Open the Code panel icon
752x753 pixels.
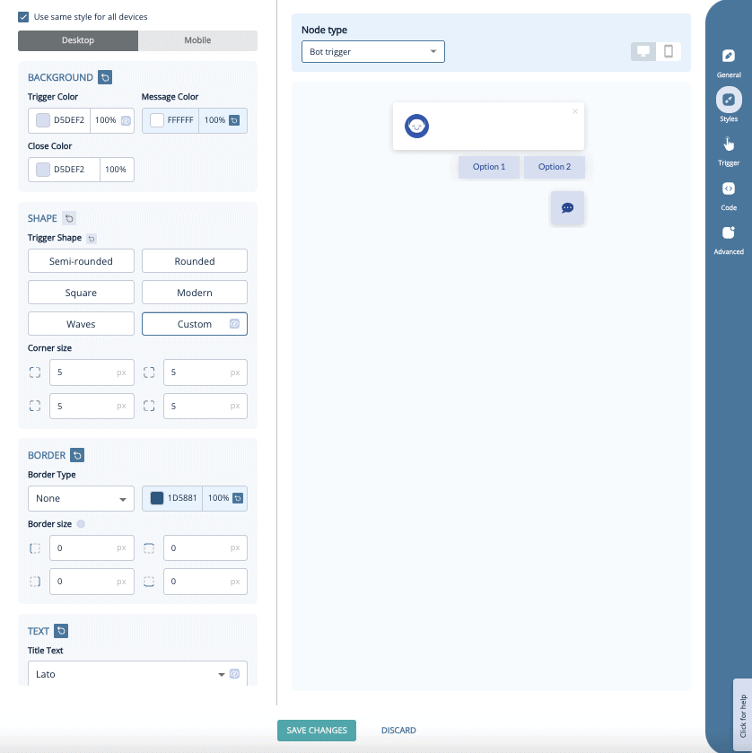(x=728, y=189)
